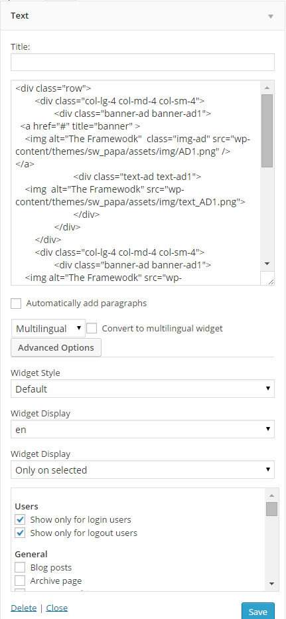Enable Automatically add paragraphs checkbox
The height and width of the screenshot is (619, 286).
click(16, 304)
